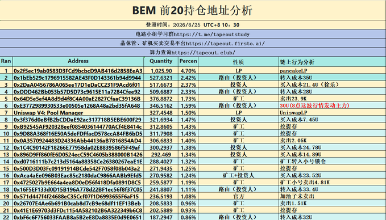Click the 矿工小号卖出4.81K cell
This screenshot has width=386, height=220.
click(333, 183)
